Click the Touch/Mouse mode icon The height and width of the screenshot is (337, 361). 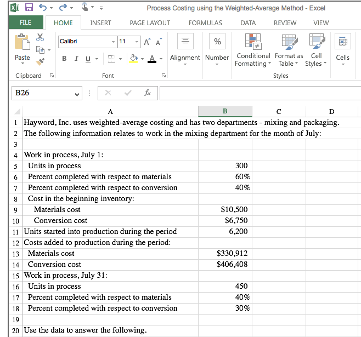click(84, 7)
